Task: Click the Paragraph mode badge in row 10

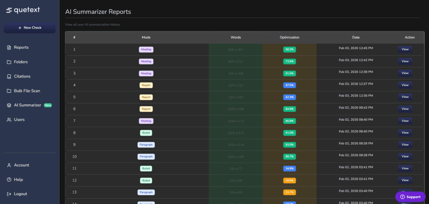Action: pyautogui.click(x=146, y=157)
